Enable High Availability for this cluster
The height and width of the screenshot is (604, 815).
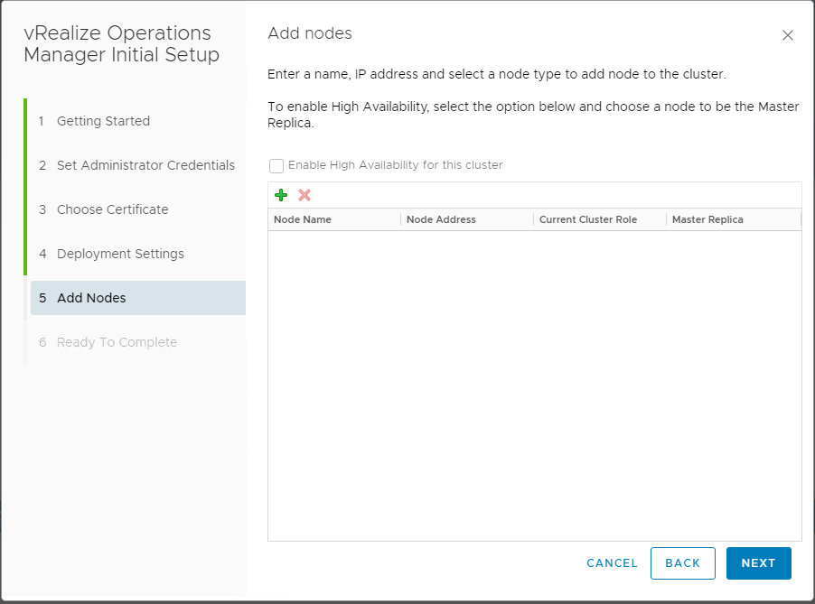click(x=276, y=165)
